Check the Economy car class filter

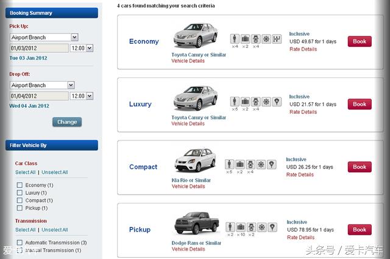click(x=20, y=185)
